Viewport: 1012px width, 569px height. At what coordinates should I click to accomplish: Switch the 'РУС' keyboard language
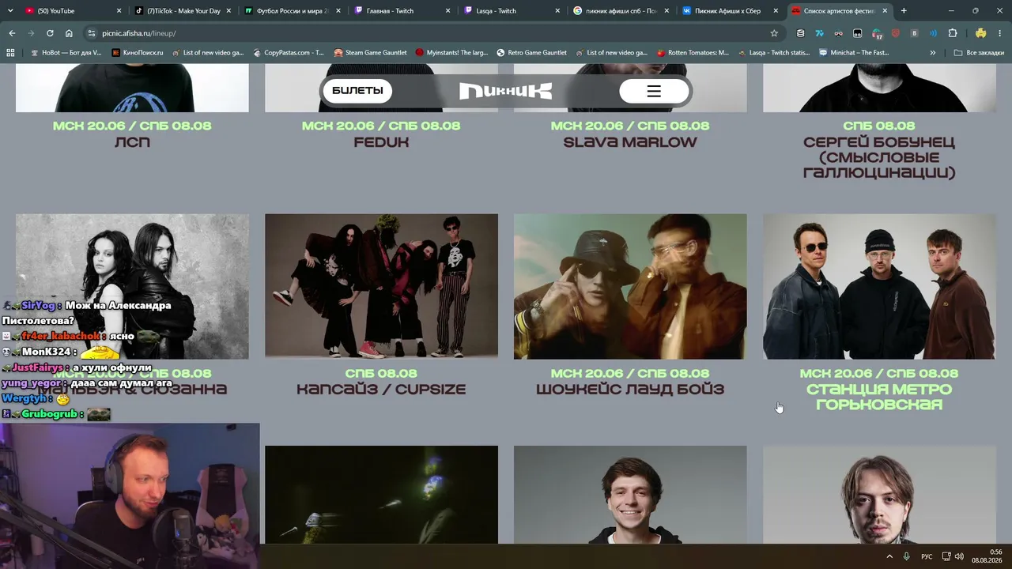click(x=927, y=556)
